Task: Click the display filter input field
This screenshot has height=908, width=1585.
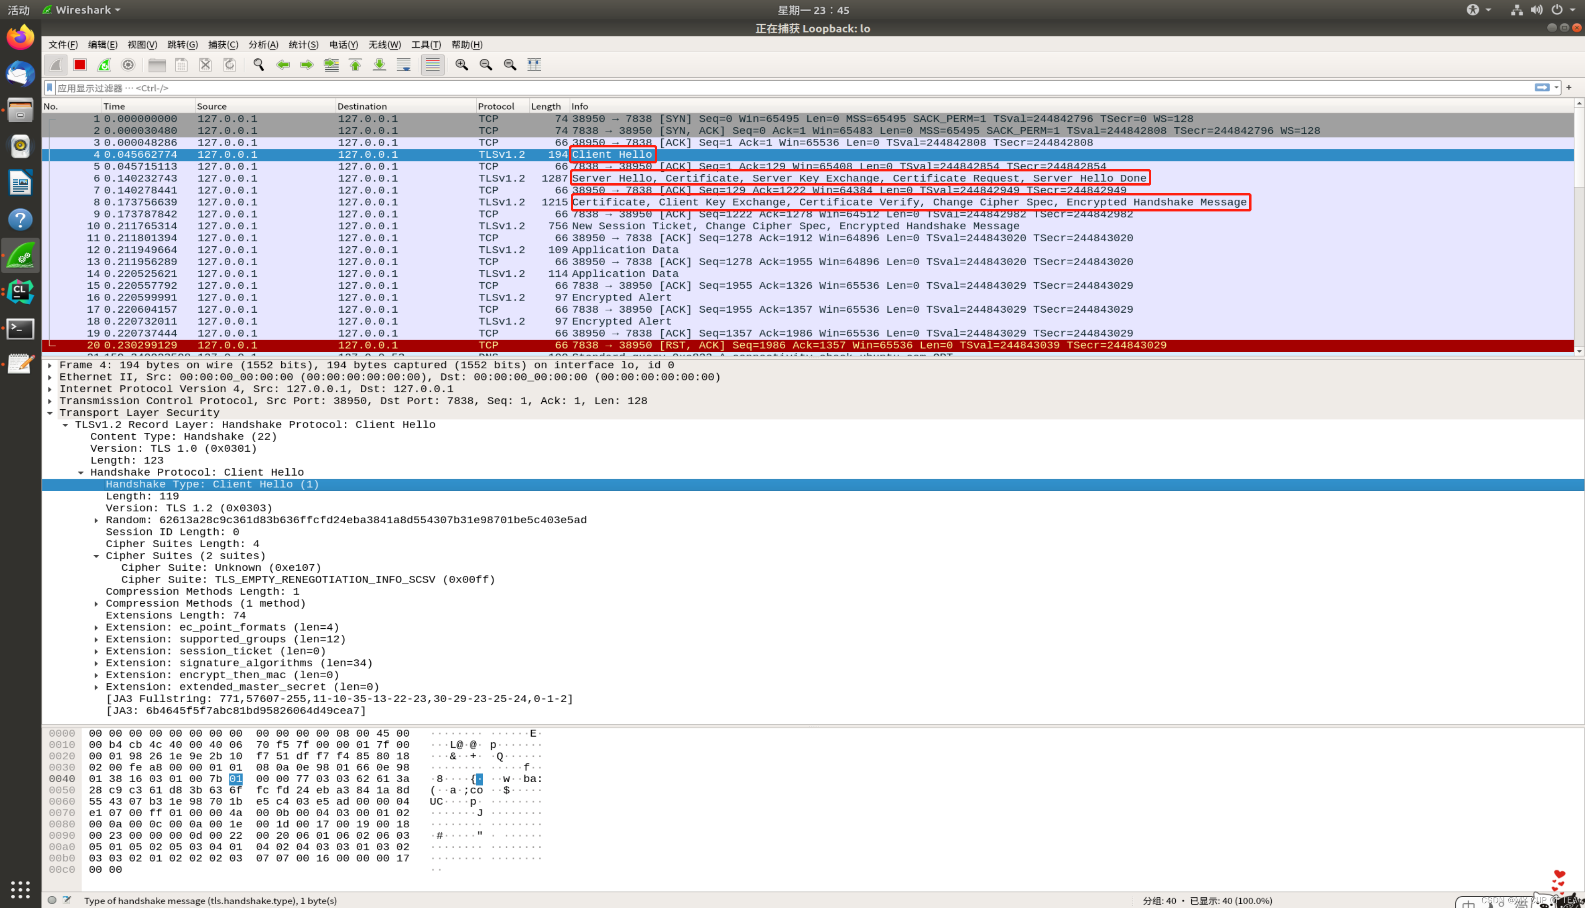Action: click(x=748, y=88)
